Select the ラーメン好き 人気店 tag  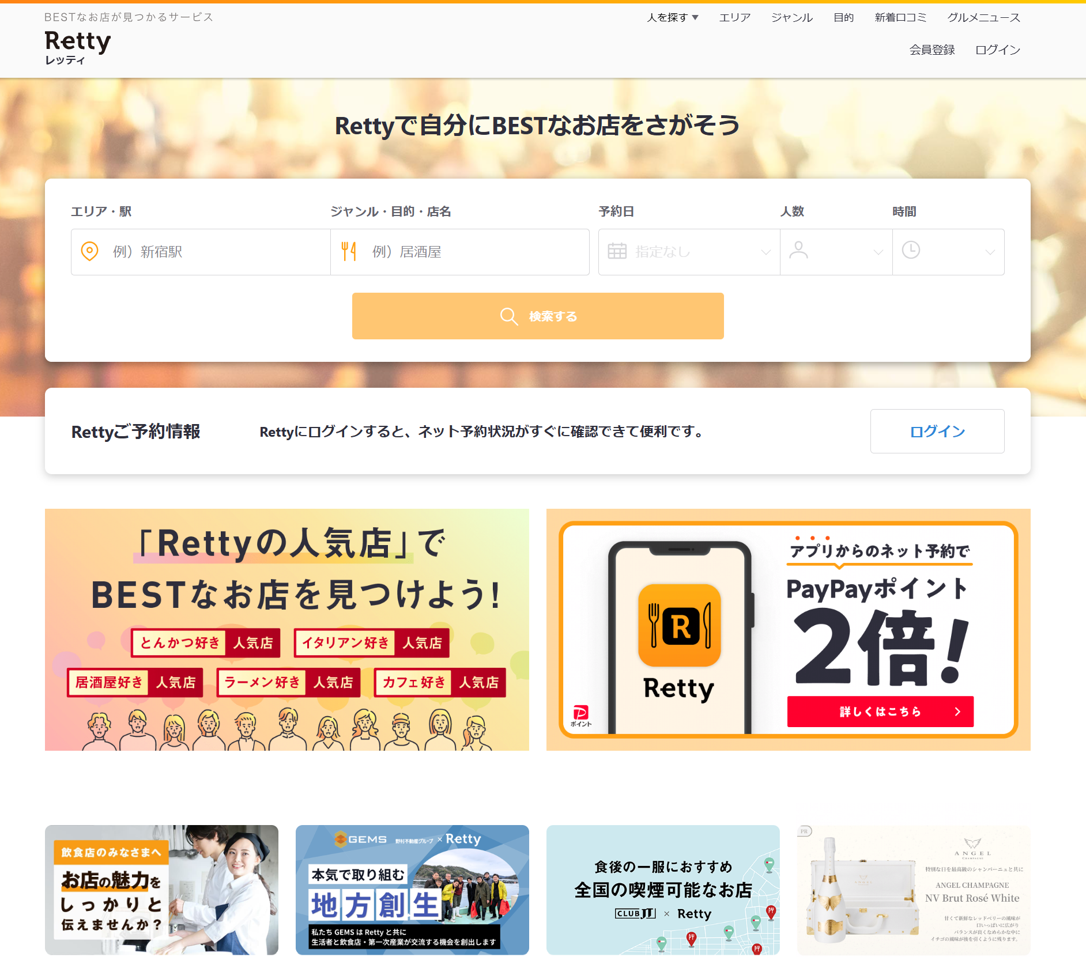tap(288, 682)
